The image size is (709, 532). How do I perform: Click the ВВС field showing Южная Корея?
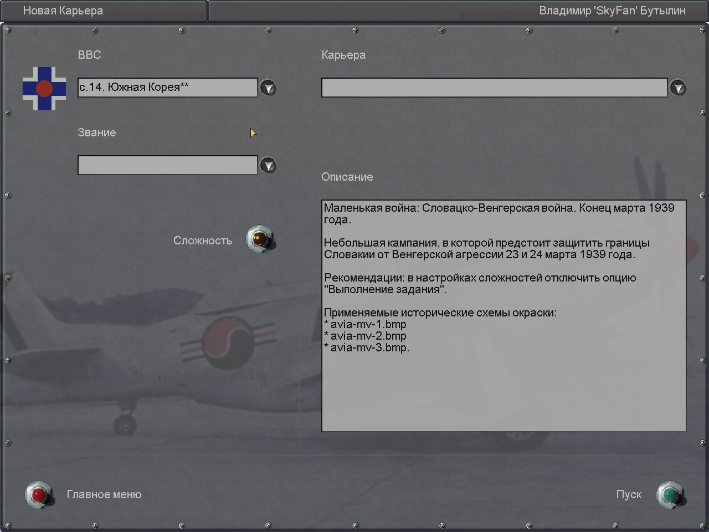tap(168, 88)
